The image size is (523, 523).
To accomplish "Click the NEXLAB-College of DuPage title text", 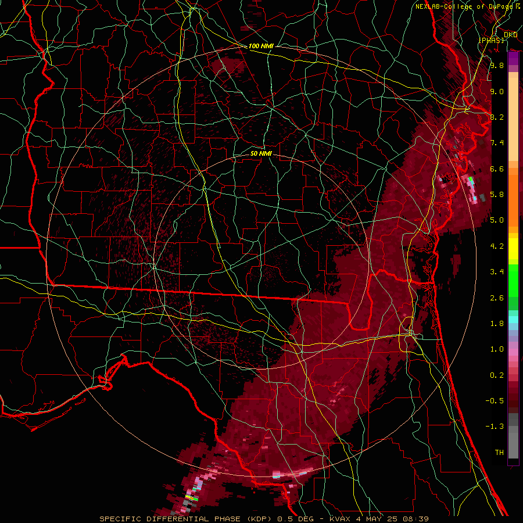I will click(464, 6).
